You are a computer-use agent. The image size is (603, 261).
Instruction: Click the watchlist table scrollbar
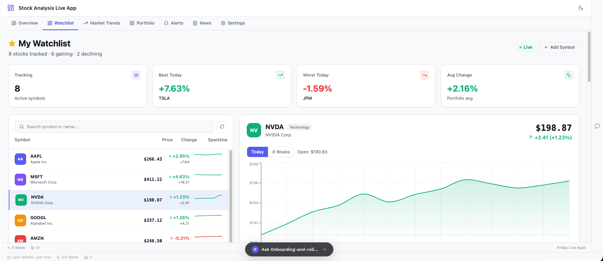(231, 196)
